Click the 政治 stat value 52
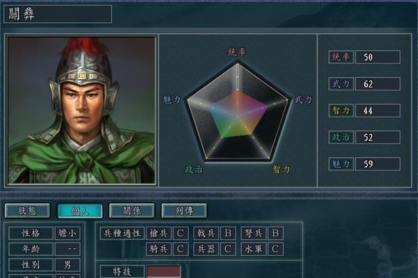The width and height of the screenshot is (418, 278). 378,138
